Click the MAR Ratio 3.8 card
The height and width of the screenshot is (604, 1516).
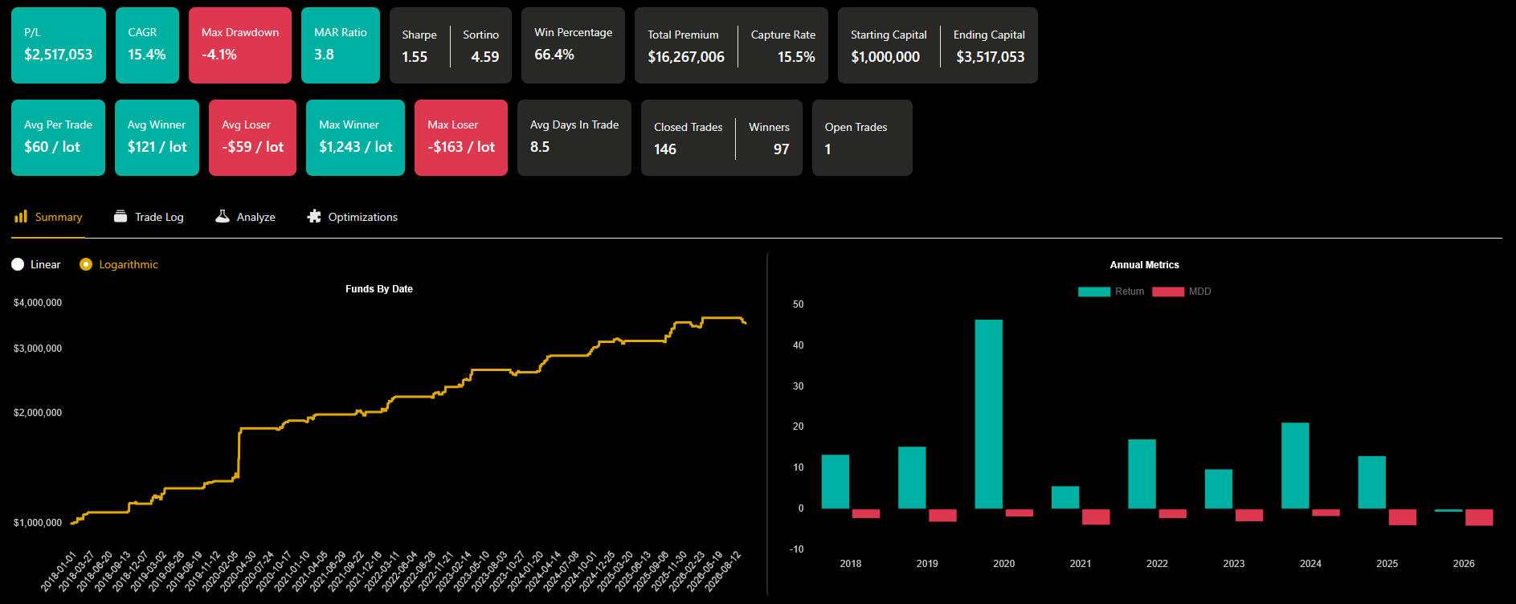pos(341,45)
